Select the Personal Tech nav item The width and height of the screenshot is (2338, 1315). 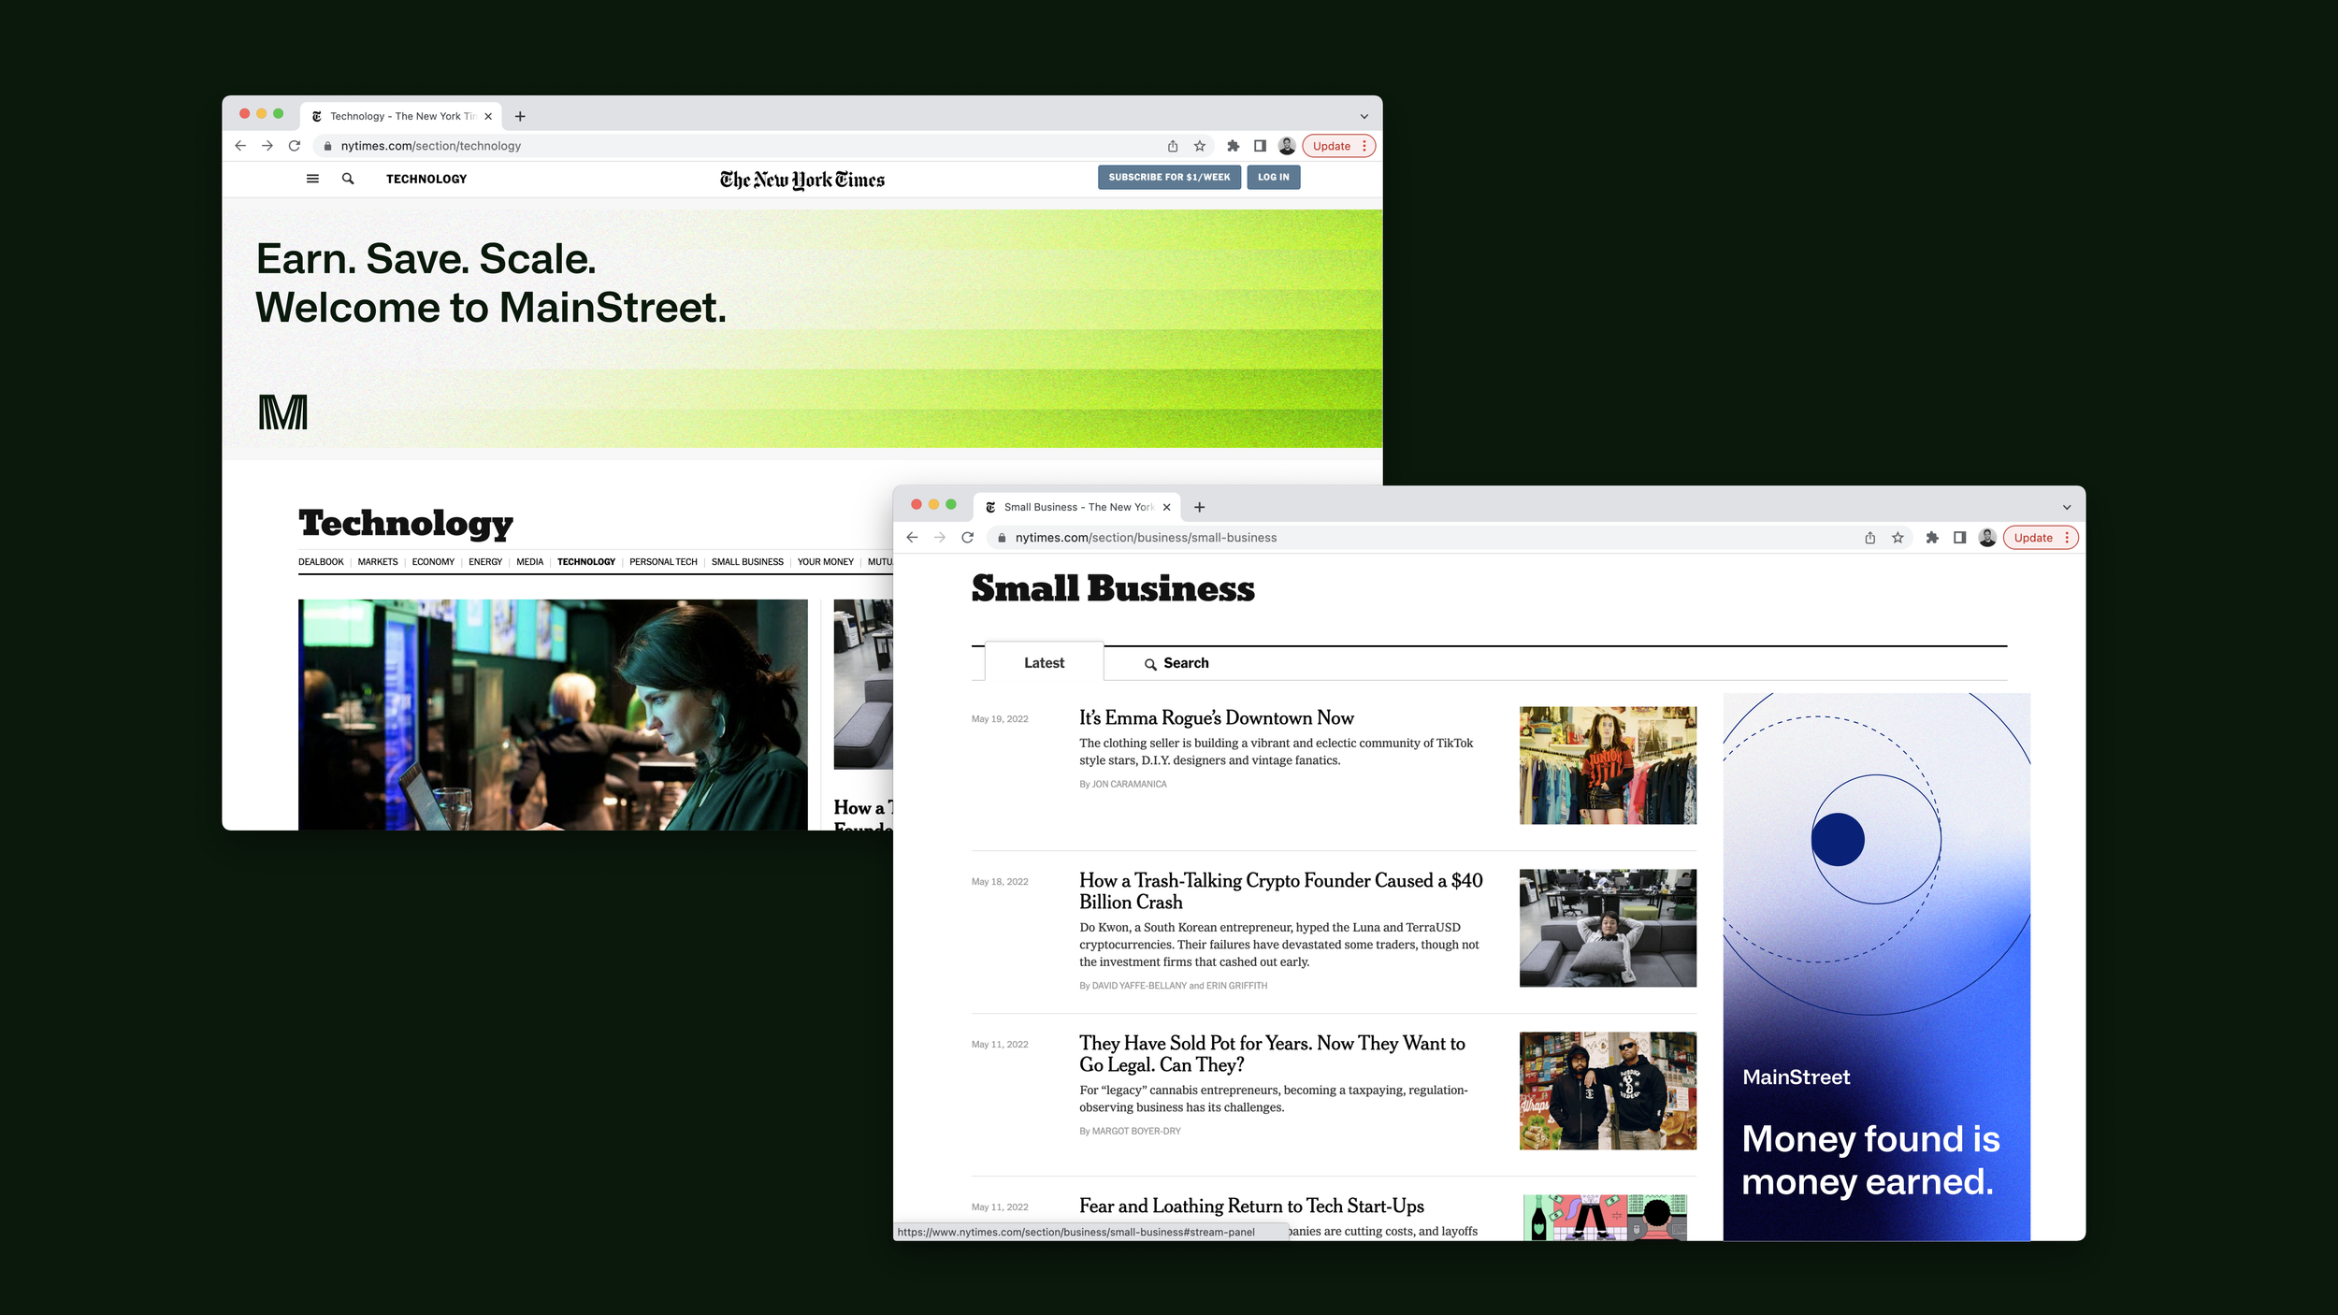pyautogui.click(x=663, y=562)
